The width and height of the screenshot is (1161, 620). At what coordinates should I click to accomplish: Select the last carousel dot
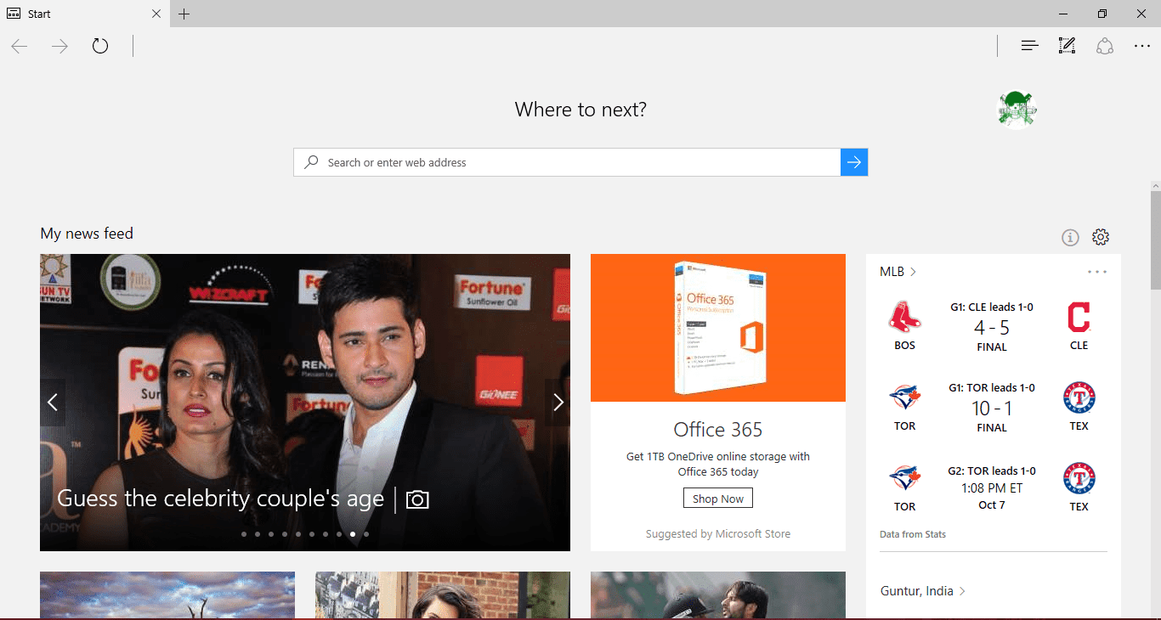click(x=366, y=534)
